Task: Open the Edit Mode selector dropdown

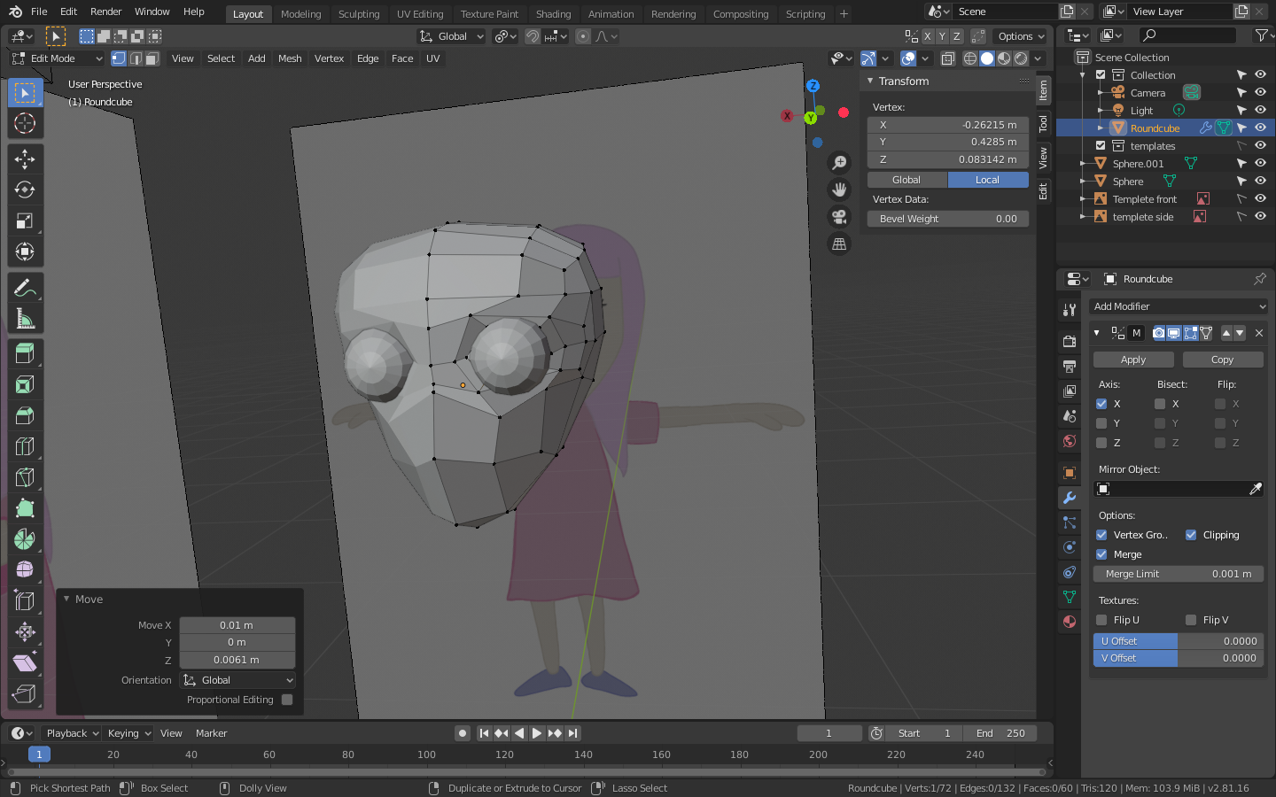Action: [x=58, y=58]
